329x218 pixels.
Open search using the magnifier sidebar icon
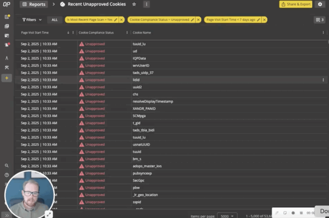[x=6, y=166]
